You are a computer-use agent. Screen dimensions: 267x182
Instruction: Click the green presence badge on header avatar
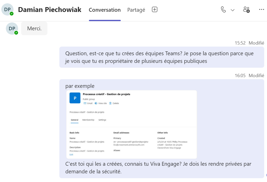(11, 13)
